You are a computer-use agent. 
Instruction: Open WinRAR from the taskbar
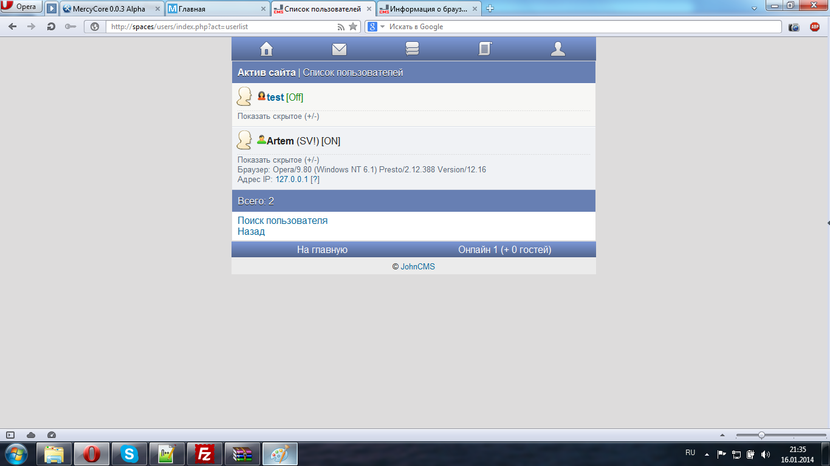(x=242, y=454)
